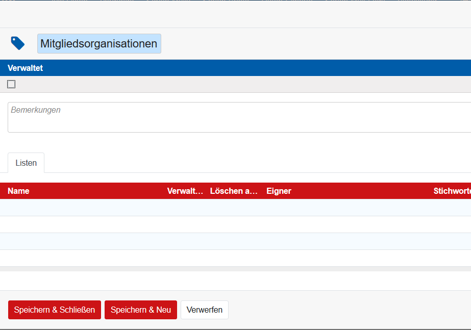The height and width of the screenshot is (330, 471).
Task: Click the horizontal scrollbar below the table
Action: click(x=235, y=269)
